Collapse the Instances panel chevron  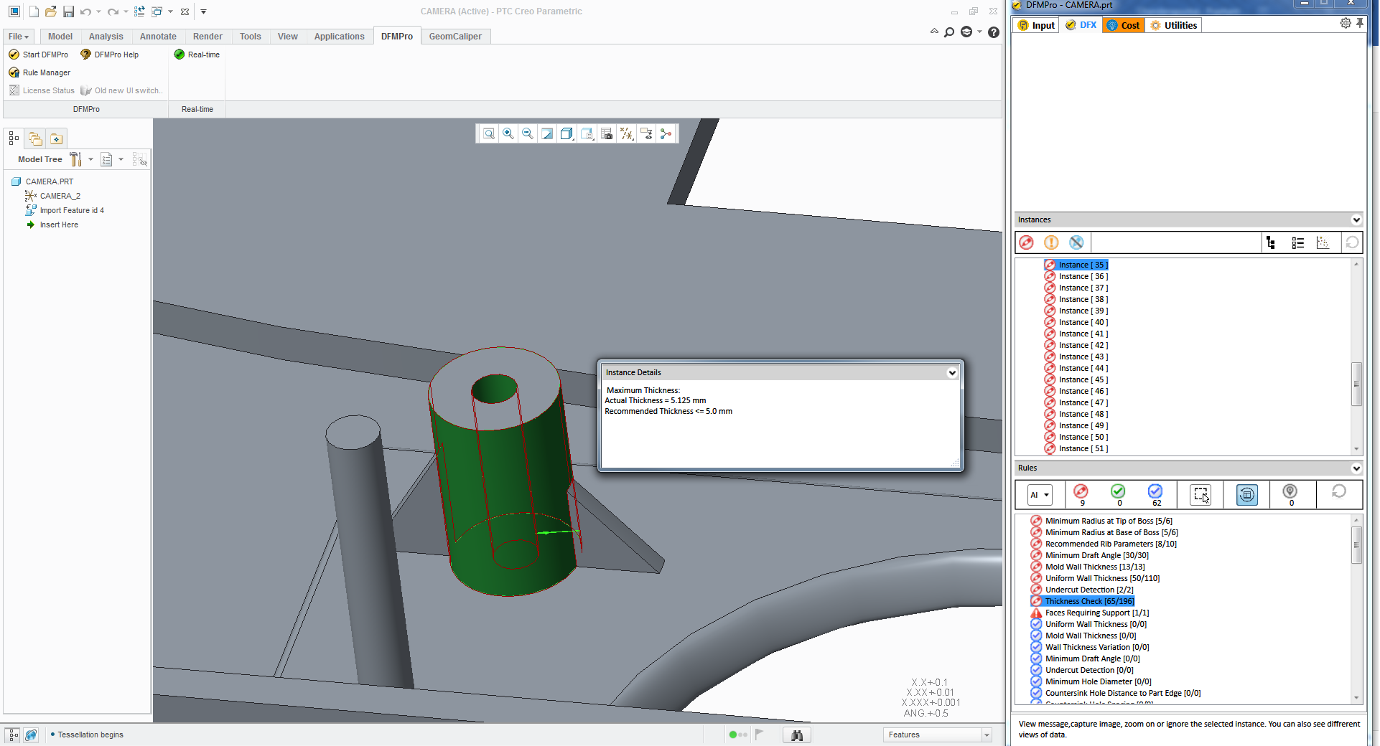pos(1356,220)
